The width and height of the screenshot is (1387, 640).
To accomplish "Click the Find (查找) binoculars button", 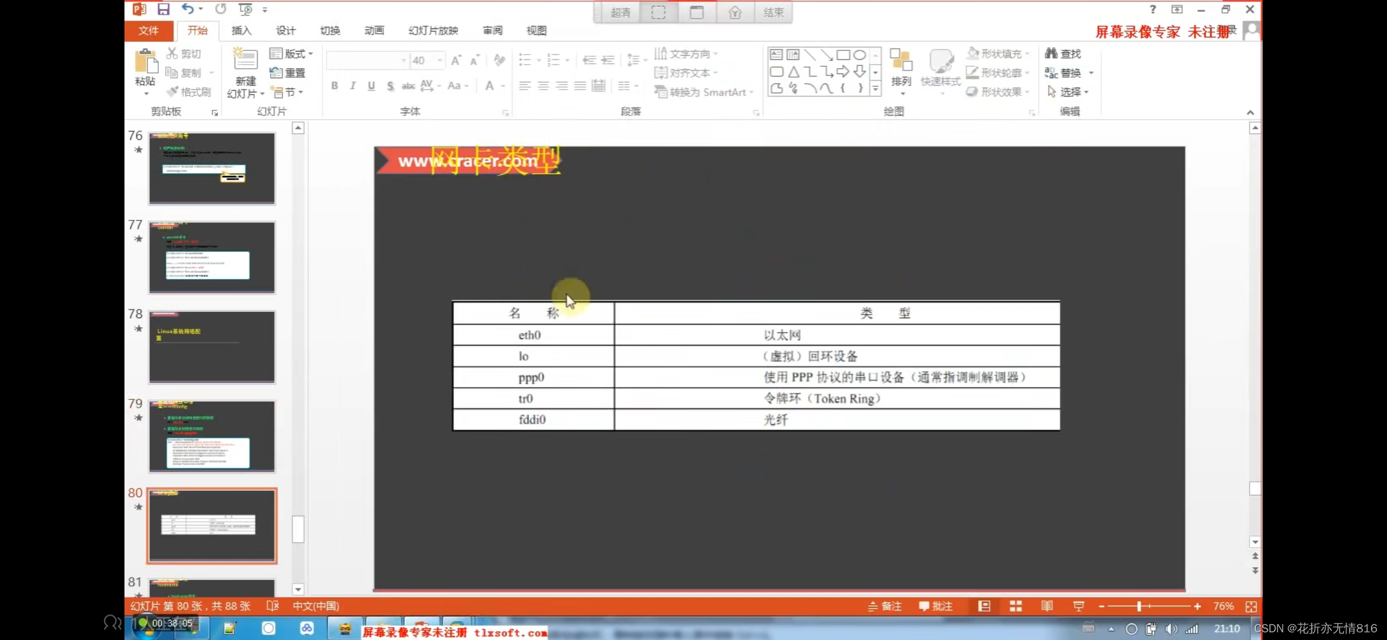I will [x=1063, y=53].
